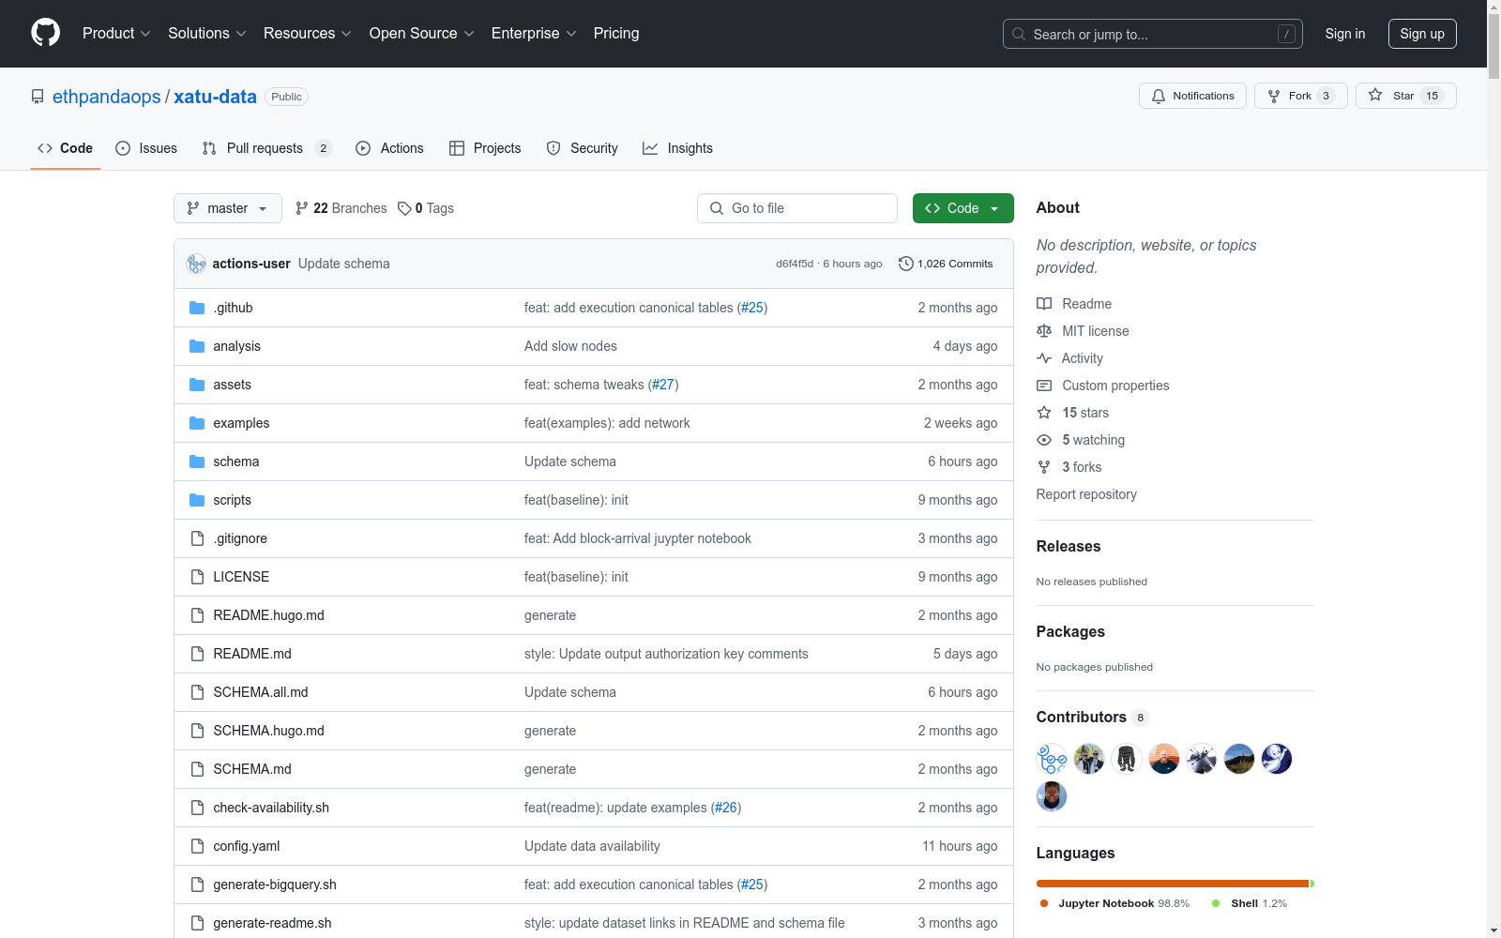Click the notifications bell icon

coord(1159,96)
